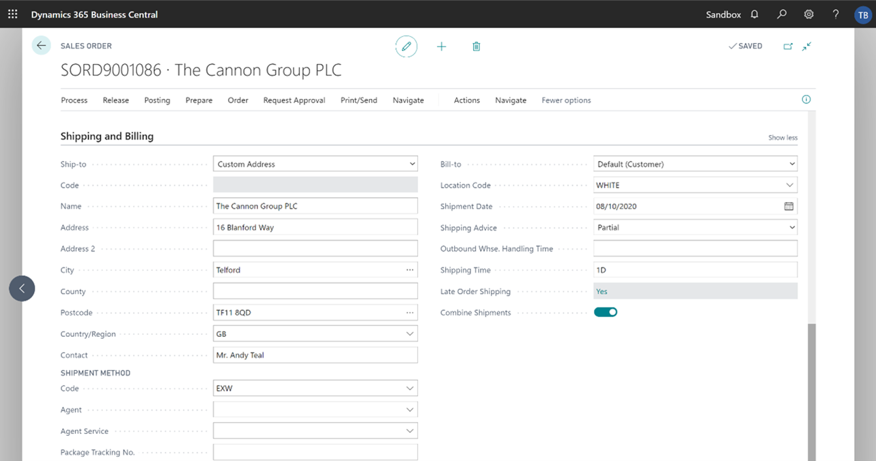Click the plus icon to create new order
The height and width of the screenshot is (461, 876).
(x=442, y=46)
